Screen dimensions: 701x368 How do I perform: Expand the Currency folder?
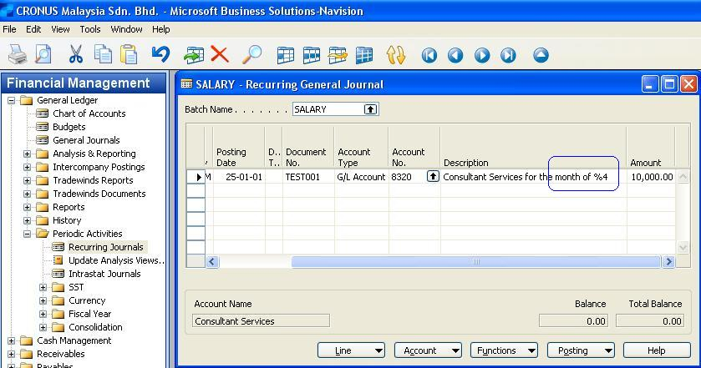click(43, 300)
